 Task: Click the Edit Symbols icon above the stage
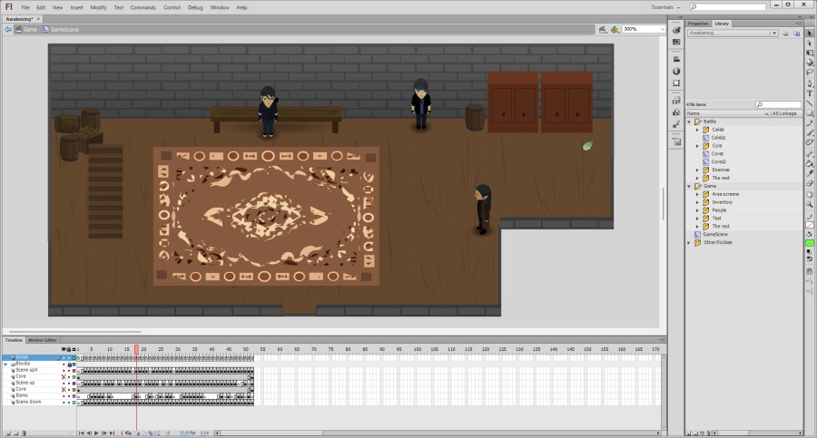click(x=615, y=29)
